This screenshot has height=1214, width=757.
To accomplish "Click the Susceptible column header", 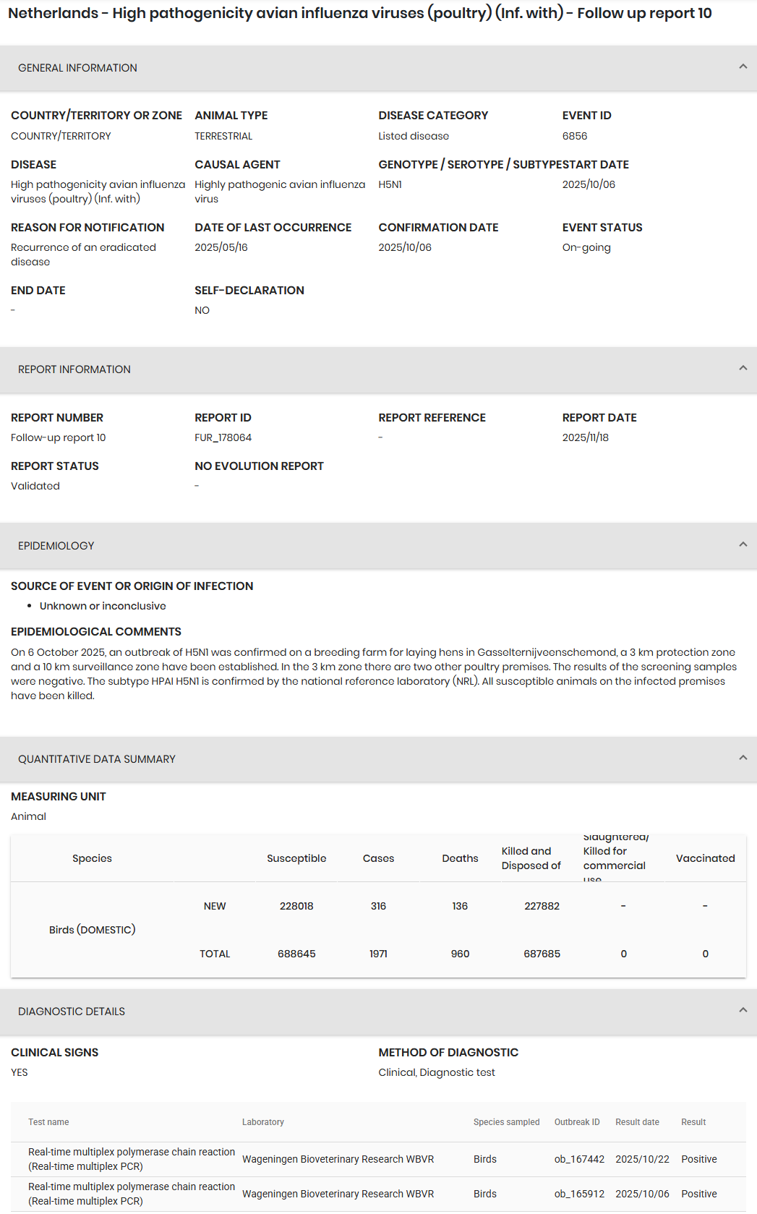I will point(296,858).
